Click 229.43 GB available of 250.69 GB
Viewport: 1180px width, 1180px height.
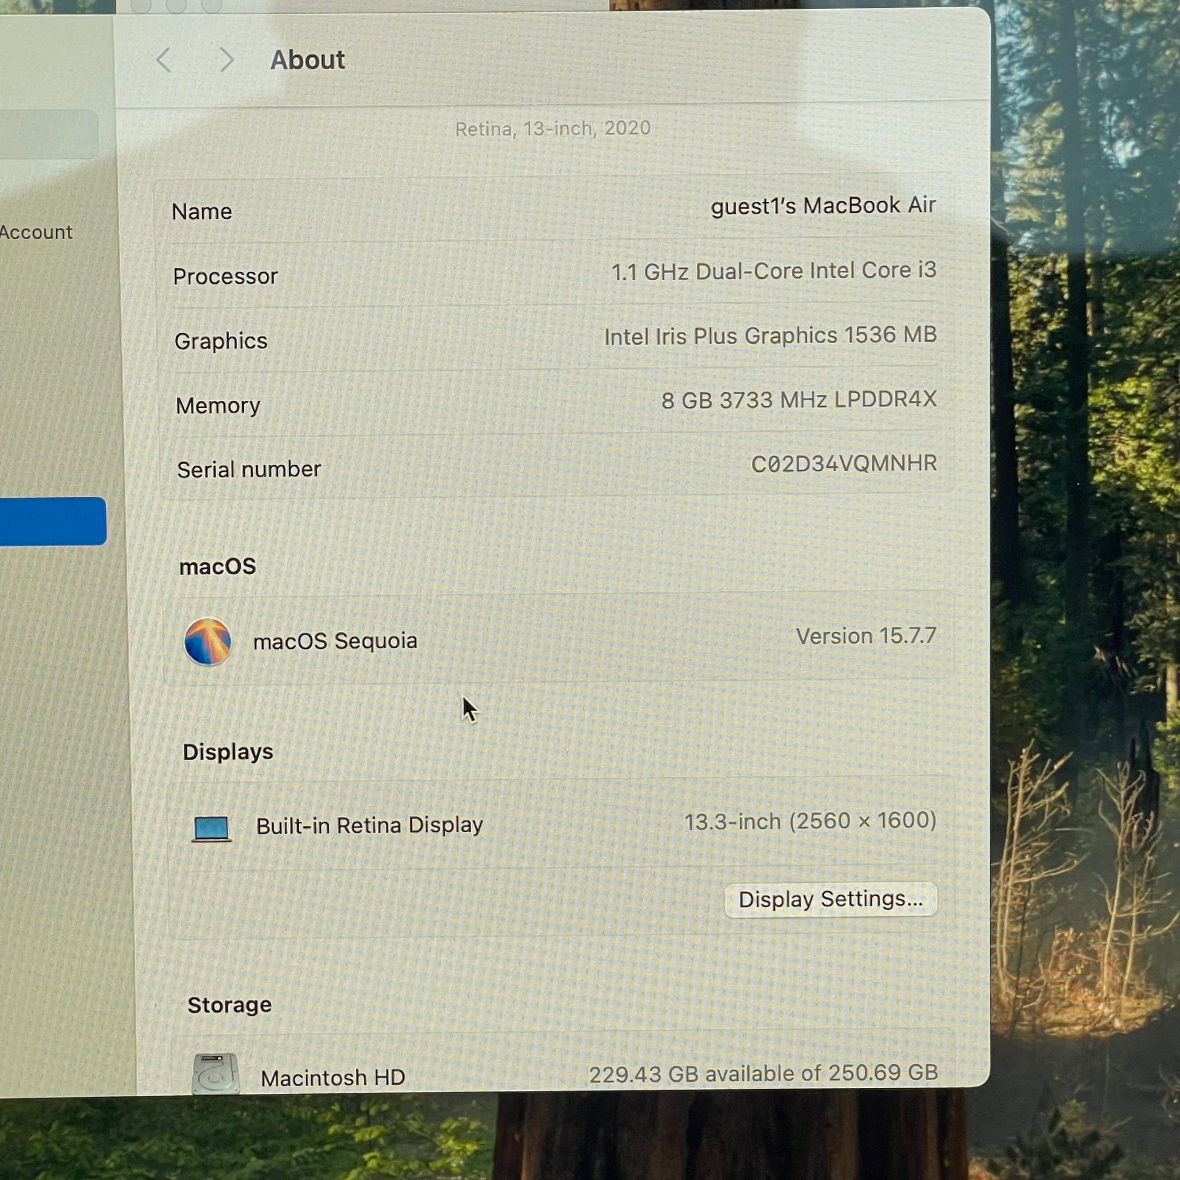point(763,1073)
